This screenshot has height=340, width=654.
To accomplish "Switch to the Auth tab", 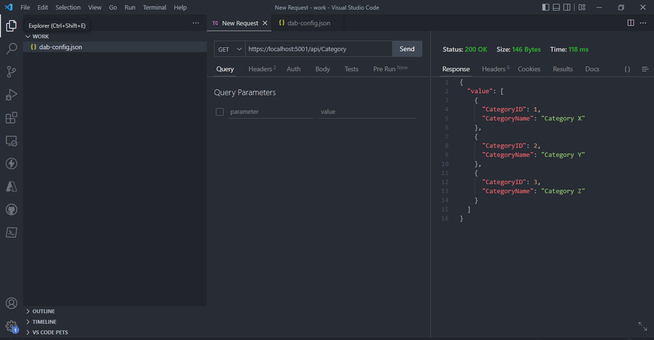I will (294, 69).
